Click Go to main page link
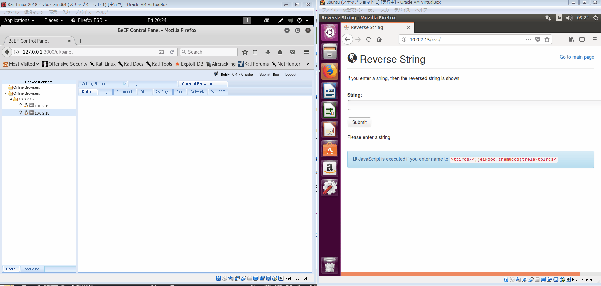The image size is (601, 286). click(577, 57)
